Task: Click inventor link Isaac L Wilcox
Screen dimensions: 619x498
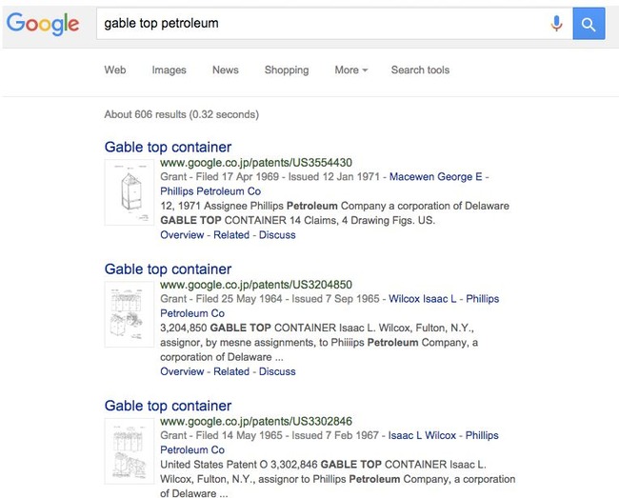Action: click(422, 435)
